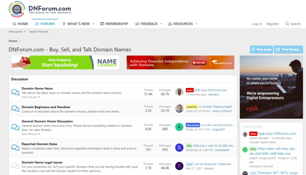Expand the Resources dropdown arrow
The image size is (306, 175).
coord(196,24)
